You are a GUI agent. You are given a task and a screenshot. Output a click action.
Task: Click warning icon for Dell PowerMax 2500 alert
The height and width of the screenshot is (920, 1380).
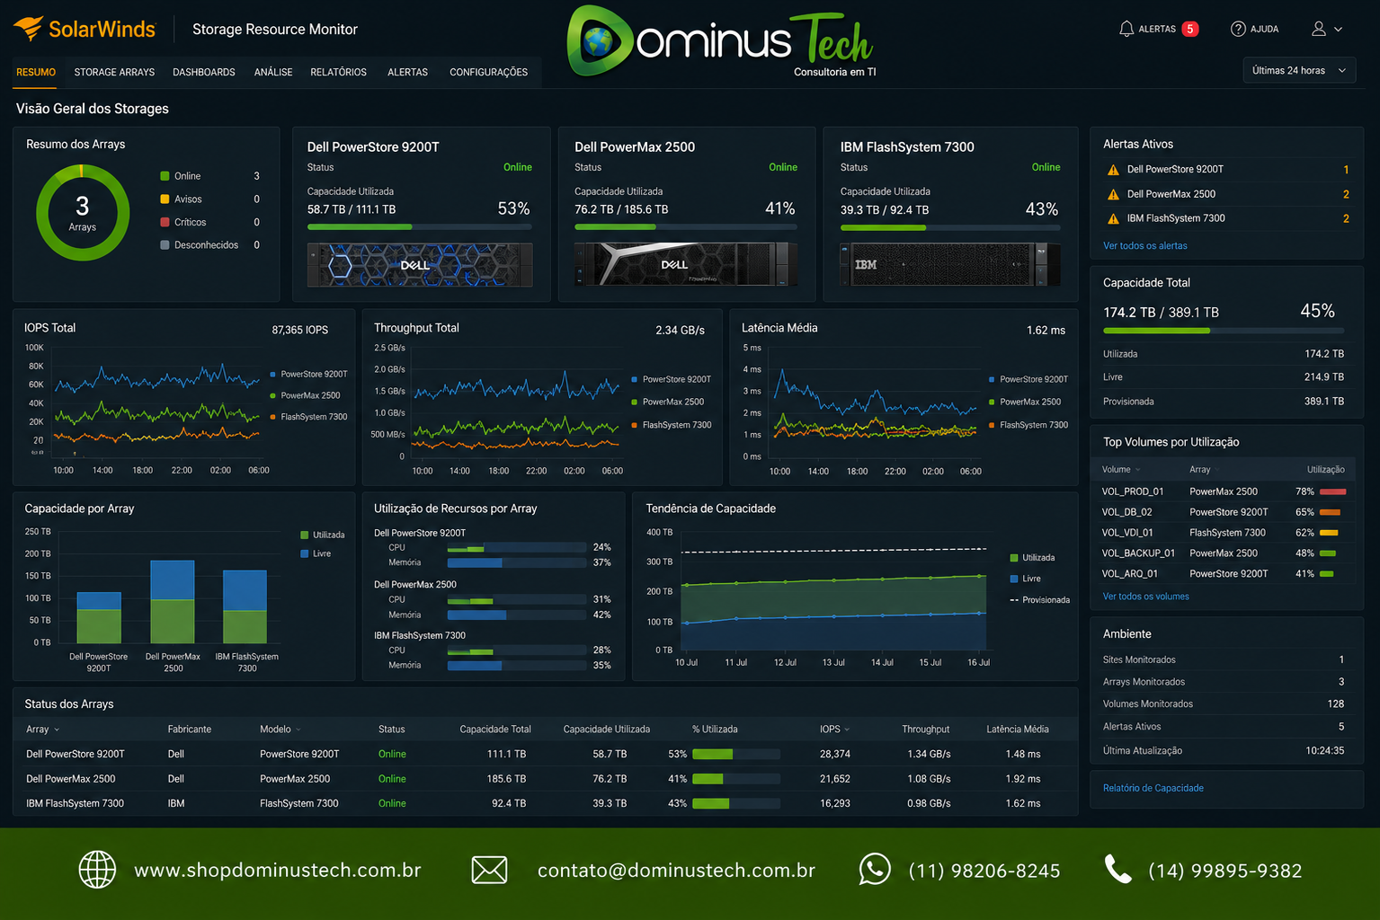tap(1113, 194)
